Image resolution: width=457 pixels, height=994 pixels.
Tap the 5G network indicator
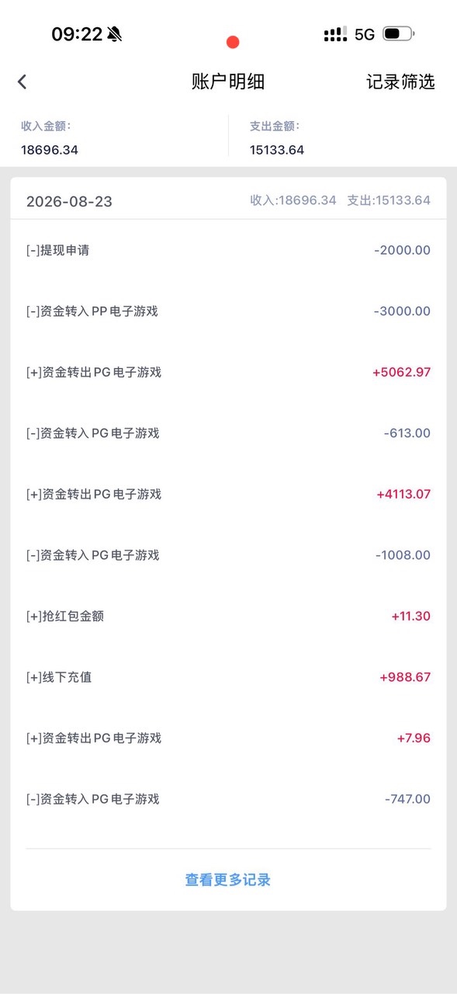365,34
